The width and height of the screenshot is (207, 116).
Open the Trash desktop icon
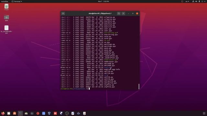pos(6,7)
